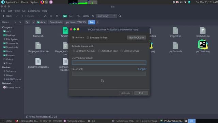Open File System in sidebar

pos(12,39)
